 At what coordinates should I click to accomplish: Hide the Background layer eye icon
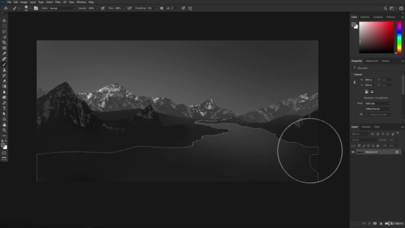[x=353, y=152]
